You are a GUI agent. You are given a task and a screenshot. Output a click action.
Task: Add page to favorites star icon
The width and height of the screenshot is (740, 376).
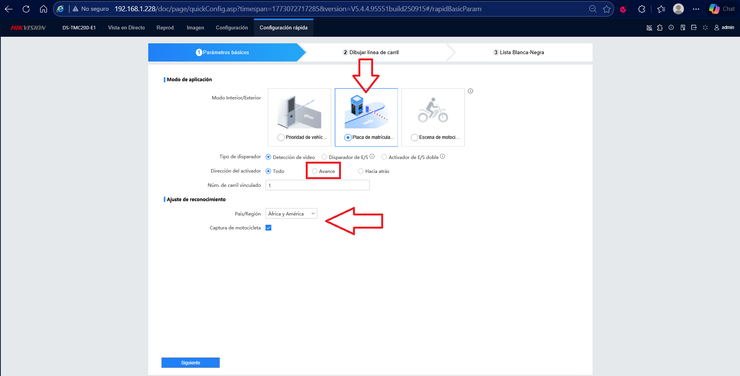[606, 9]
